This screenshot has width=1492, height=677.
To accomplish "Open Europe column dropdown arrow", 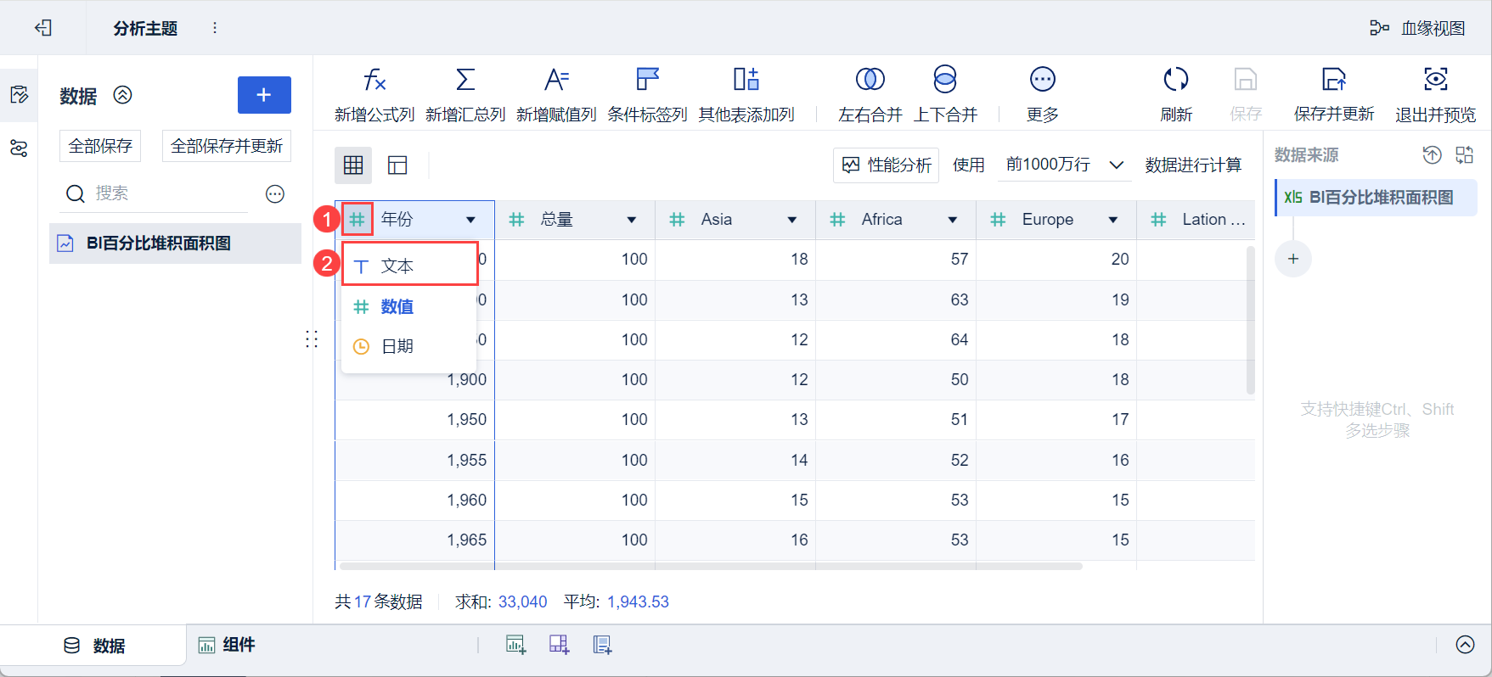I will (1112, 220).
